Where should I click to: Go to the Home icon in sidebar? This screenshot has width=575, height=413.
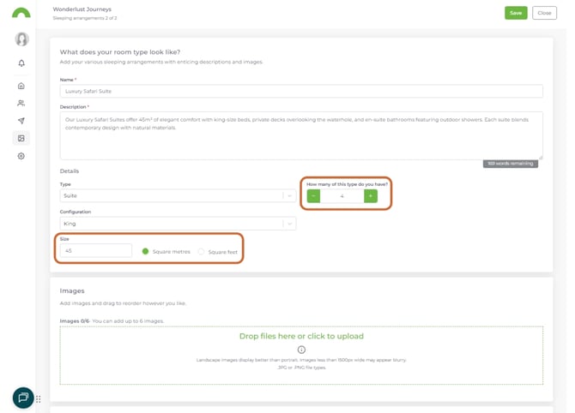pos(21,86)
